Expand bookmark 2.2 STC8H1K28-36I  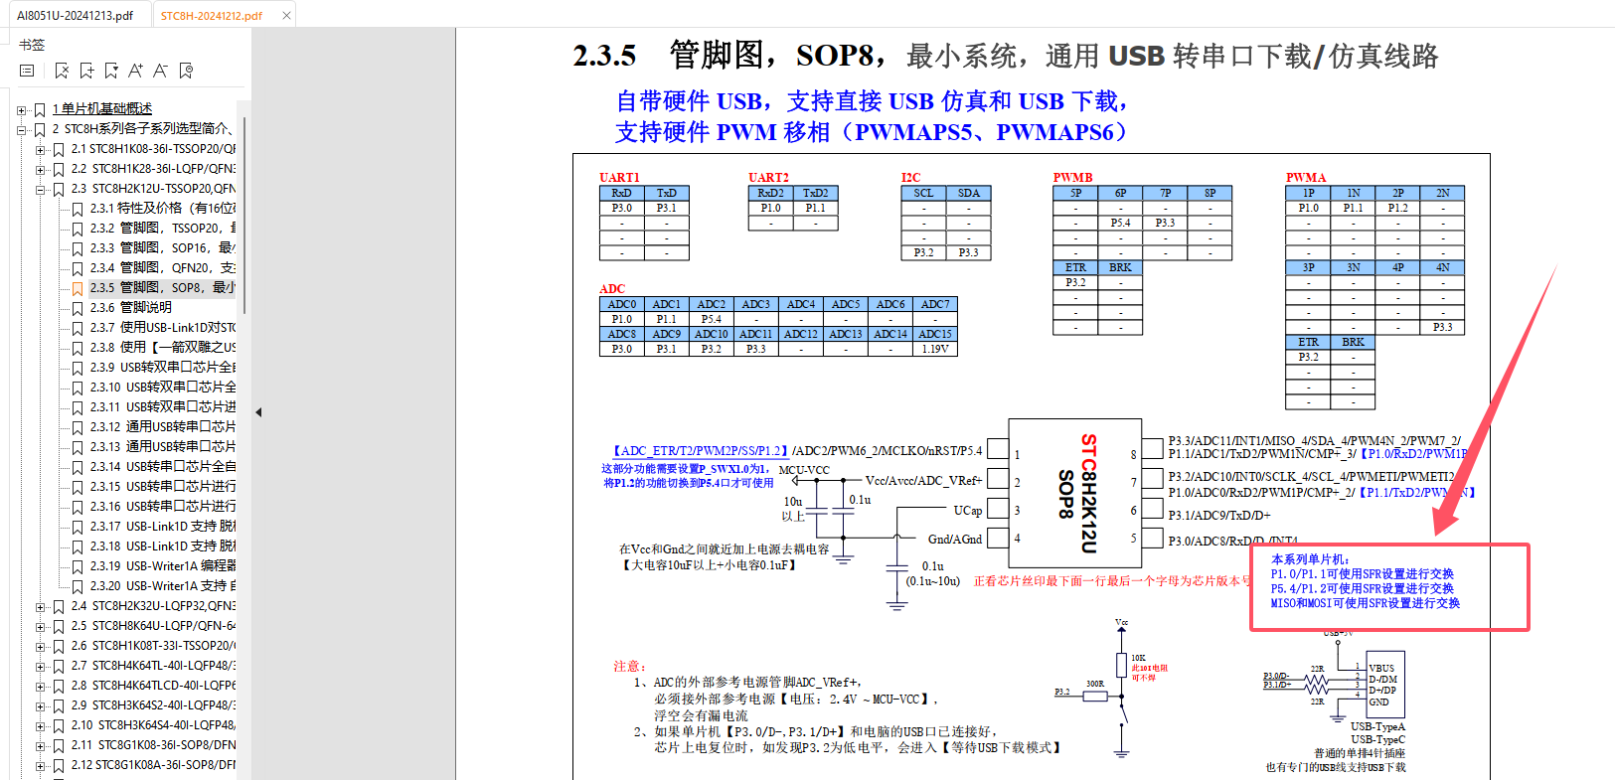40,169
